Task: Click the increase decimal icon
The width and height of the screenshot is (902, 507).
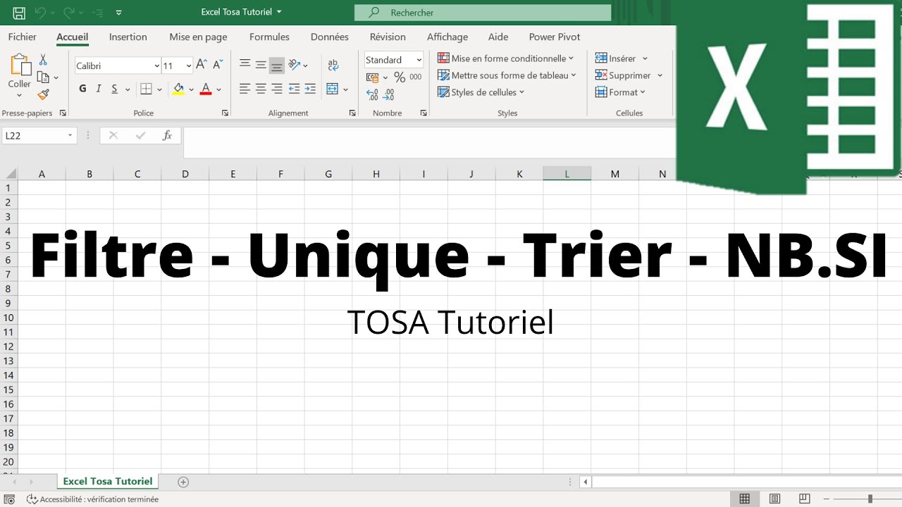Action: click(373, 94)
